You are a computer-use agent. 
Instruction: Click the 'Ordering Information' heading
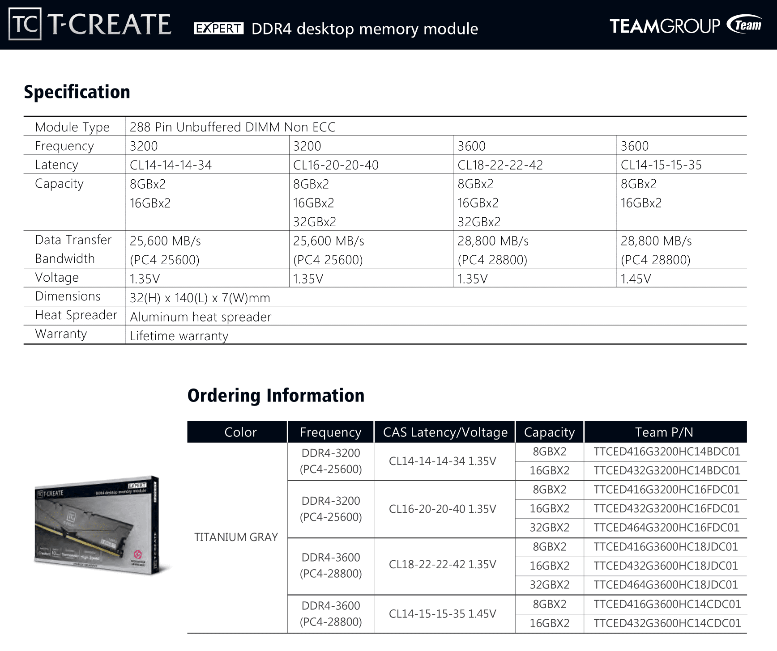(276, 396)
